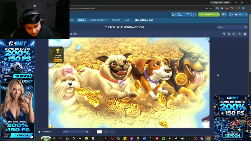Open messages envelope dropdown
This screenshot has height=141, width=251.
click(x=224, y=14)
